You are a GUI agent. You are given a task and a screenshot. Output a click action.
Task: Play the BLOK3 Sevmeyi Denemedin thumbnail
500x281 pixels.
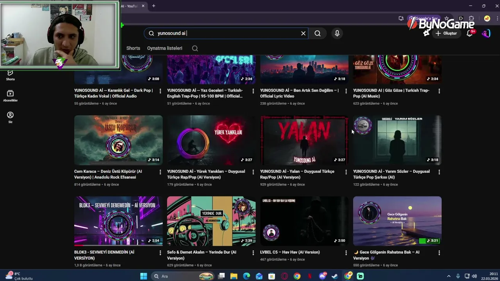click(118, 221)
